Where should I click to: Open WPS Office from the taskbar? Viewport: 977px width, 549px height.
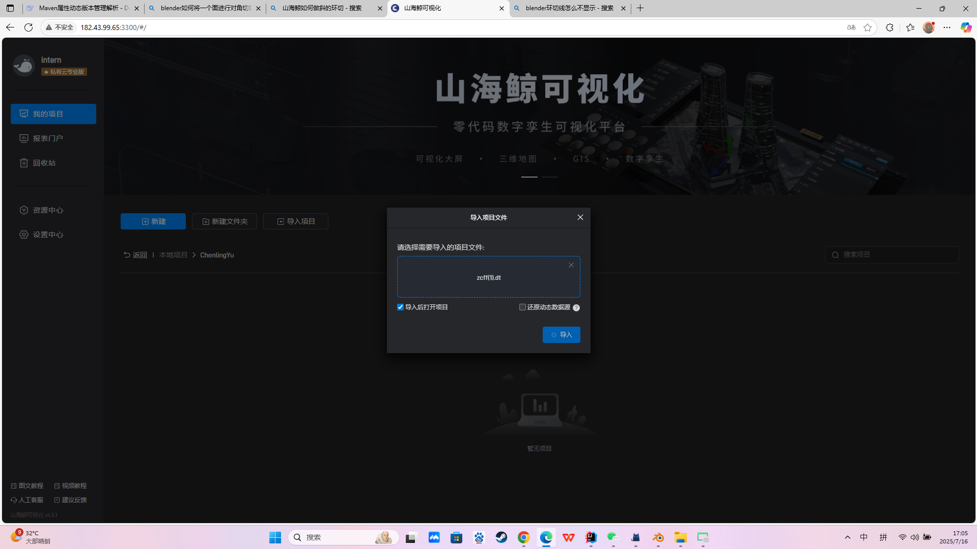[569, 537]
